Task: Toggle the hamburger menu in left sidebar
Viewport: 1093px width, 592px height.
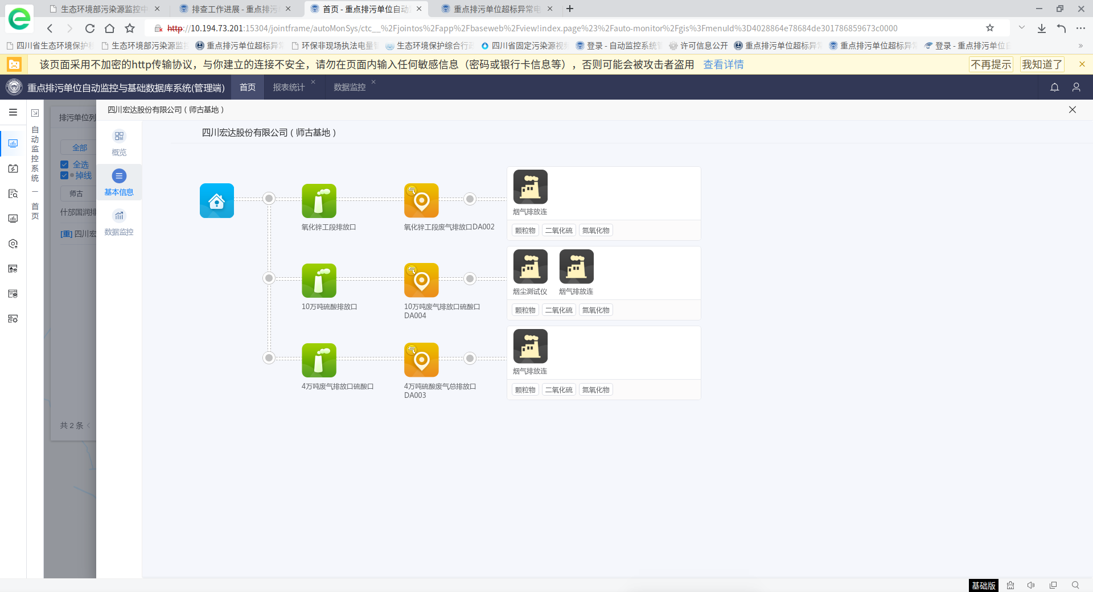Action: pyautogui.click(x=13, y=112)
